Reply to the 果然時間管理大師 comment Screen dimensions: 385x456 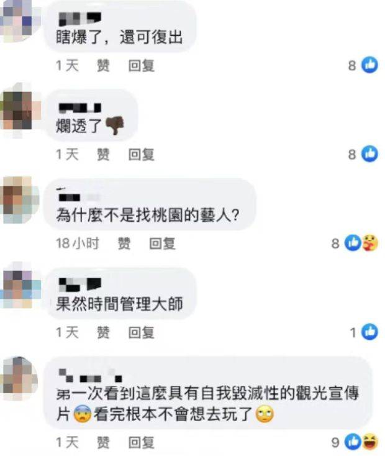[142, 332]
